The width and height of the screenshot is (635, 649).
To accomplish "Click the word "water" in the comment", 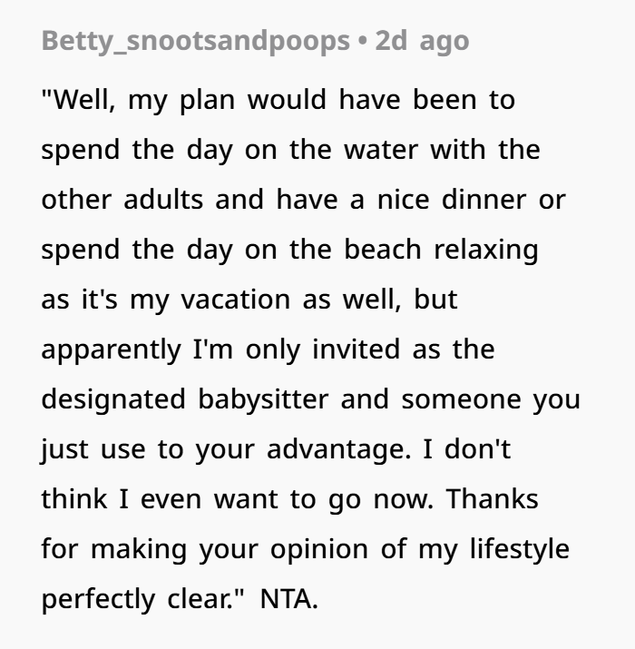I will pos(405,150).
